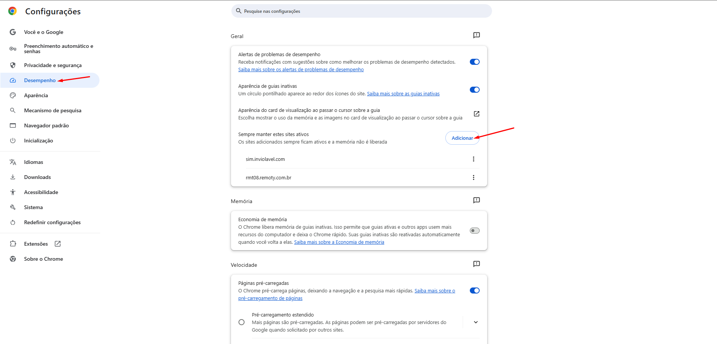The width and height of the screenshot is (717, 344).
Task: Click the feedback icon next to Velocidade
Action: click(x=476, y=264)
